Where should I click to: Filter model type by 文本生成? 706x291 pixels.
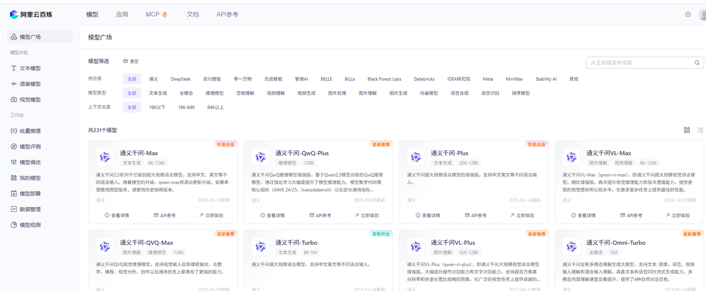(158, 93)
